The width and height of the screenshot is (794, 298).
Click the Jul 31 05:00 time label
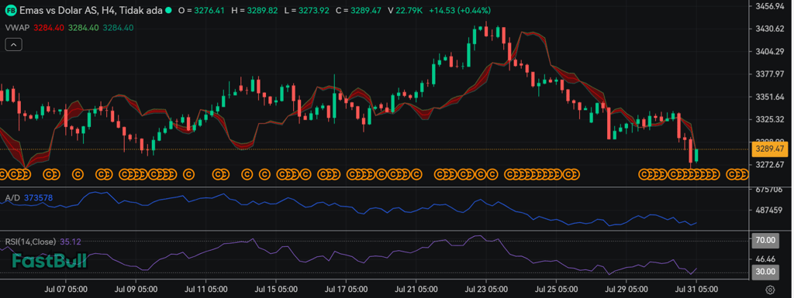click(696, 290)
